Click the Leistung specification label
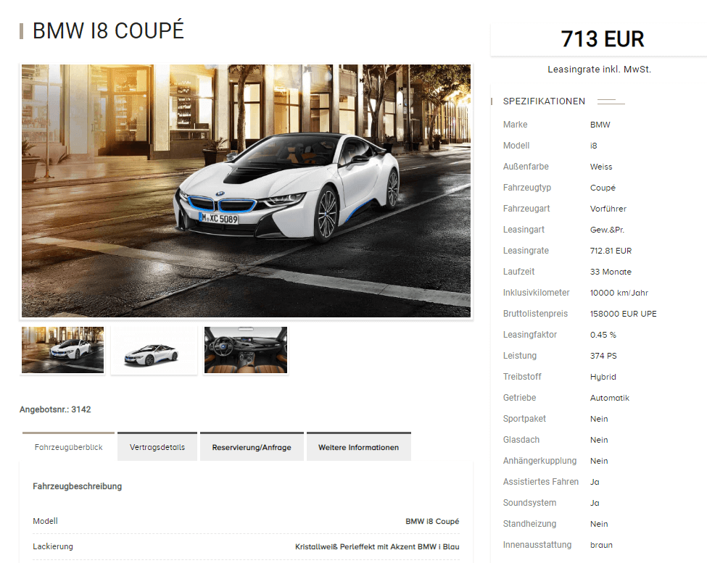Screen dimensions: 707x563 click(520, 356)
